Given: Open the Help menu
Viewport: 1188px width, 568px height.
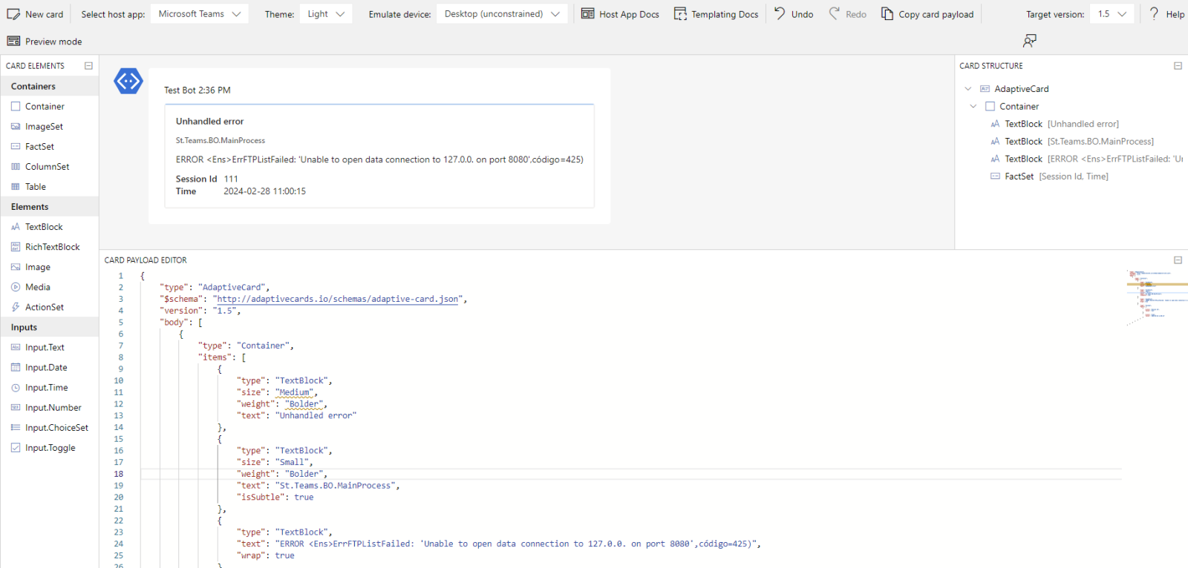Looking at the screenshot, I should (x=1166, y=14).
